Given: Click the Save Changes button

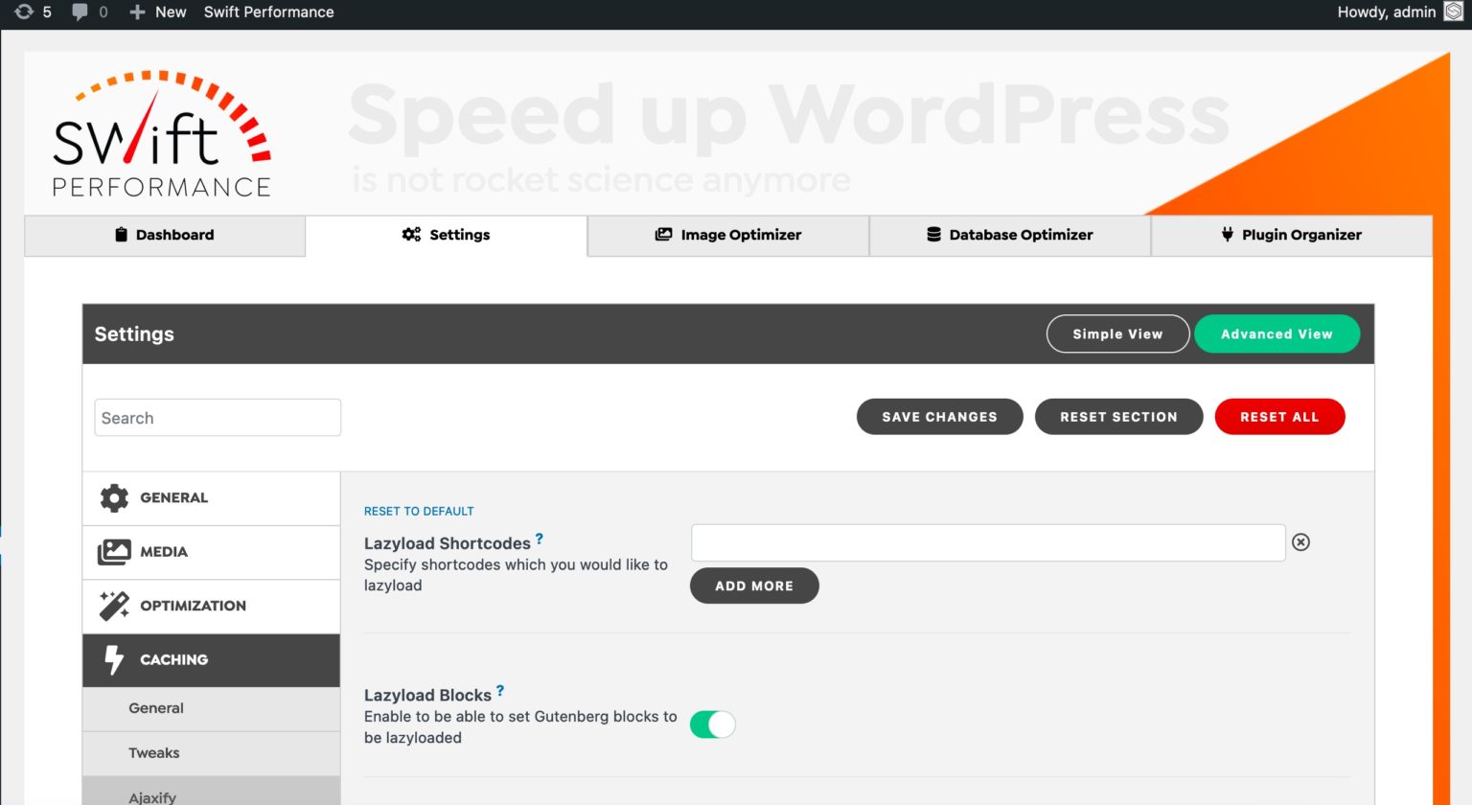Looking at the screenshot, I should tap(939, 416).
